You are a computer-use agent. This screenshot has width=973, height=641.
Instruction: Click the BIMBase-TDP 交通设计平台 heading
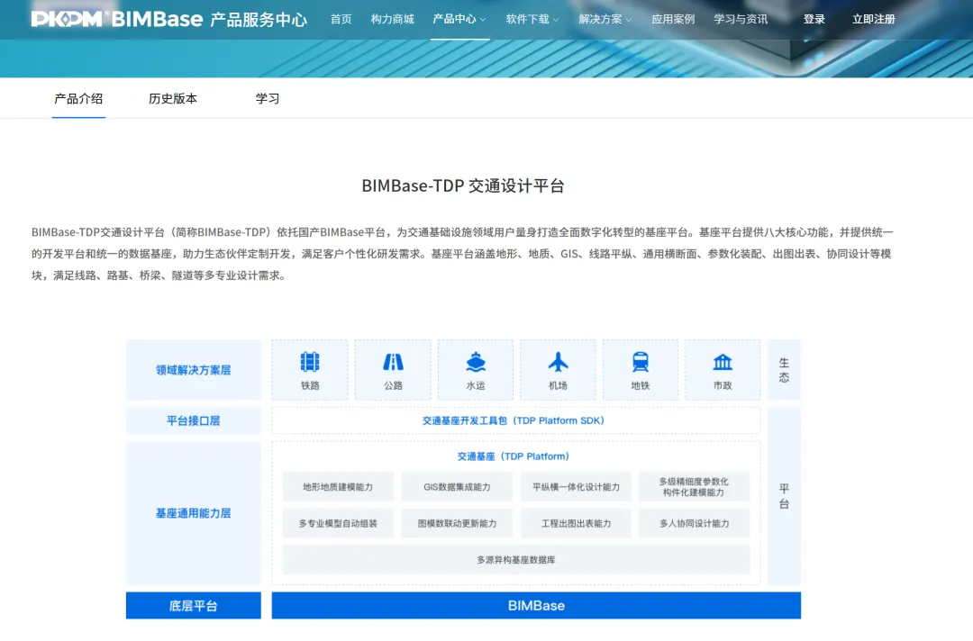pyautogui.click(x=463, y=186)
